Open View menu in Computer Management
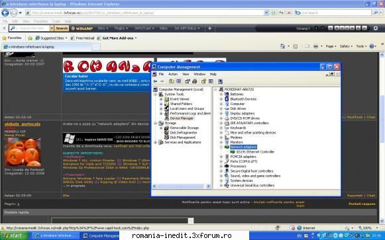This screenshot has width=385, height=240. (186, 74)
